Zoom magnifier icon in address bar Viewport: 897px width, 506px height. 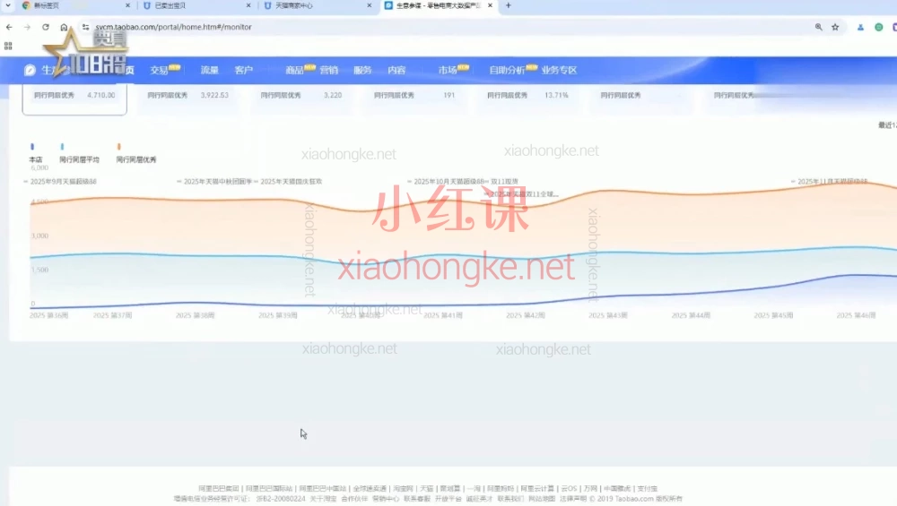click(819, 27)
